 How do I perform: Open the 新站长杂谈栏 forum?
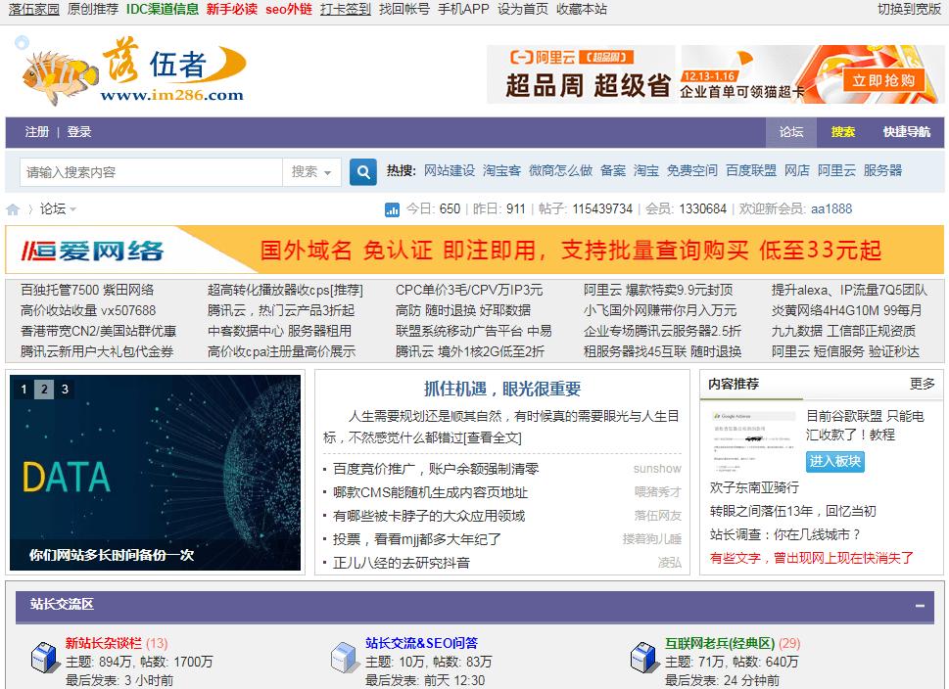pos(104,643)
